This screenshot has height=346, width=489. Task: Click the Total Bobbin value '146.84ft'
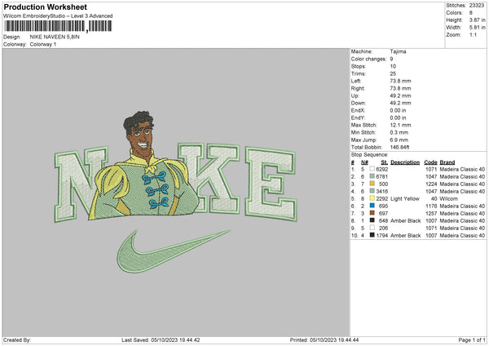(x=400, y=147)
